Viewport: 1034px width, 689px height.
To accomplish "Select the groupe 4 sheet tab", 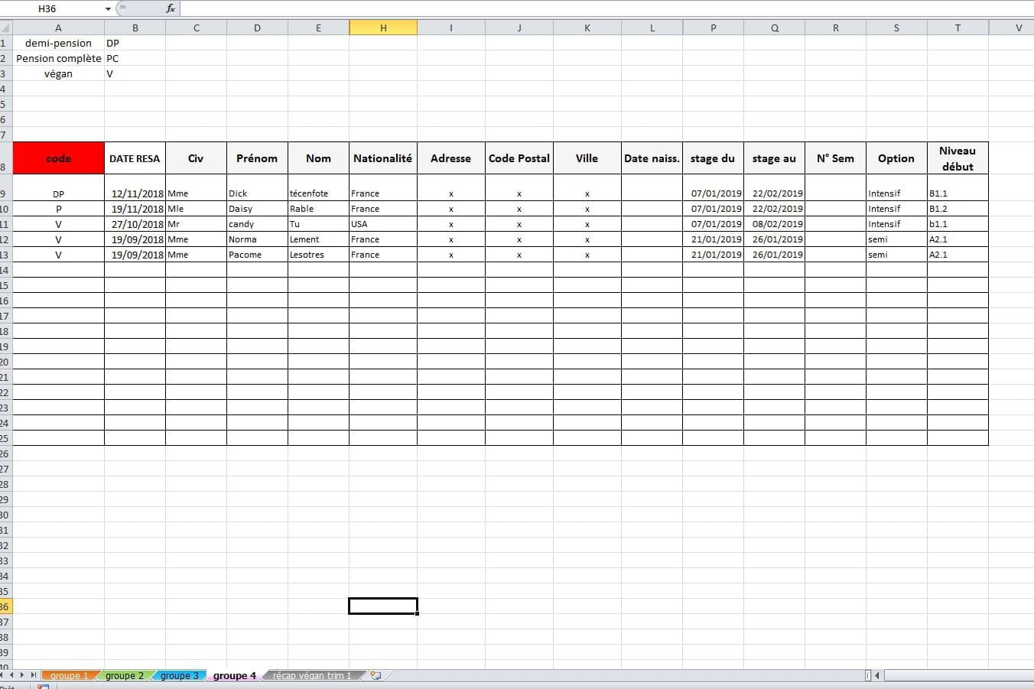I will (235, 676).
